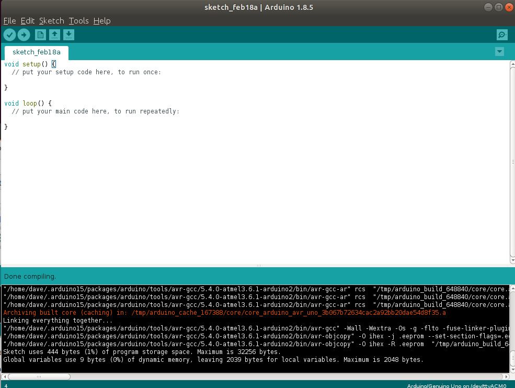Click the console horizontal scrollbar thumb

[39, 376]
